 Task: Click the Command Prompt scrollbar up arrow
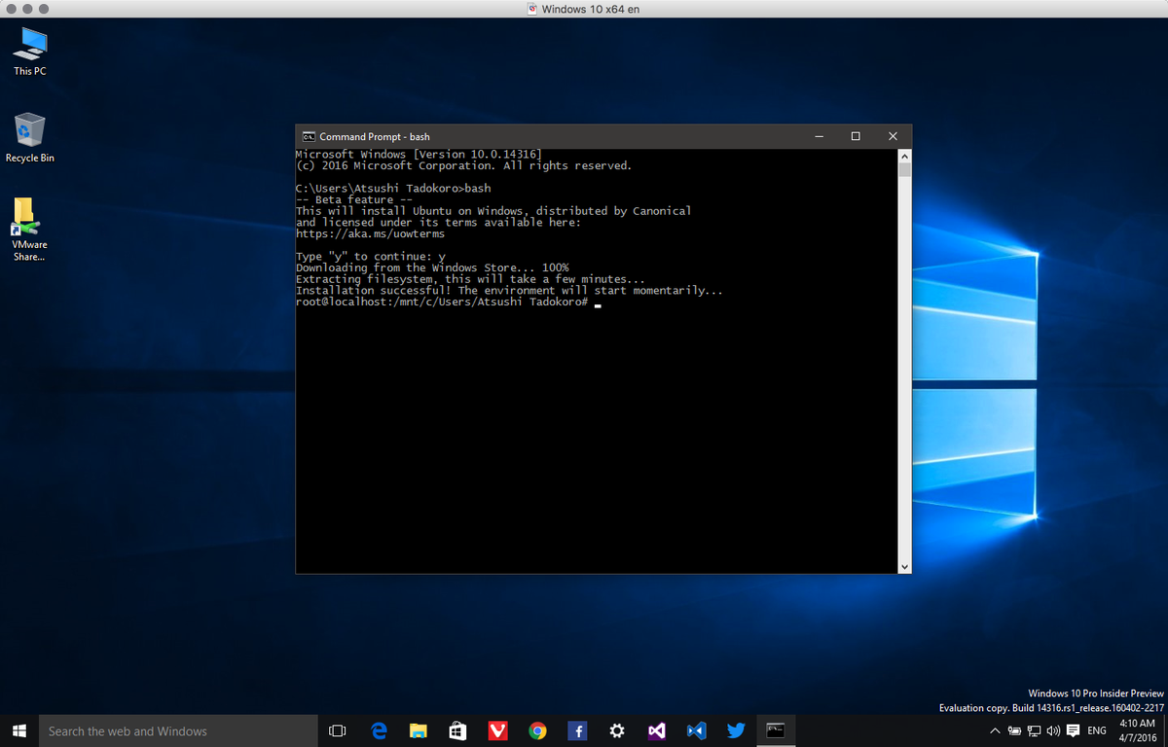904,156
